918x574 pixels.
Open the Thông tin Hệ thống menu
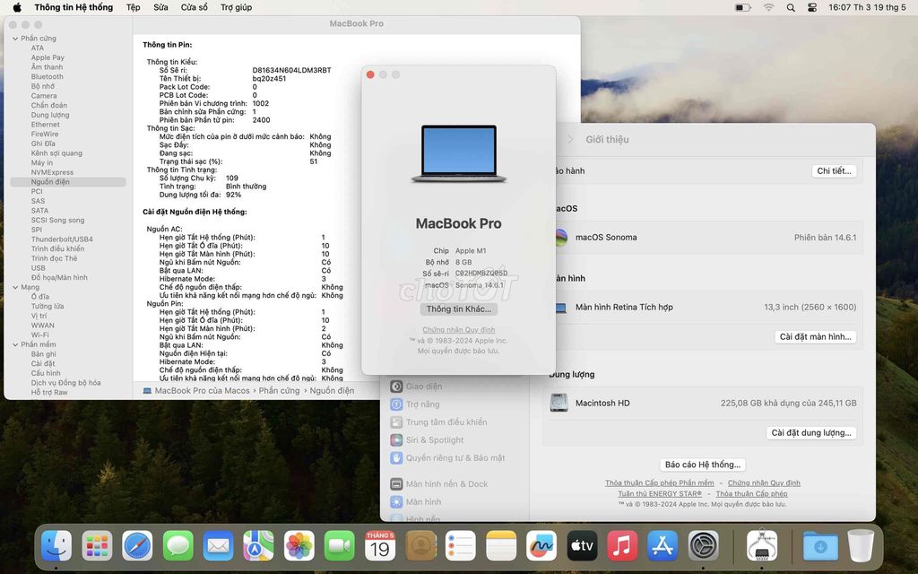[74, 7]
